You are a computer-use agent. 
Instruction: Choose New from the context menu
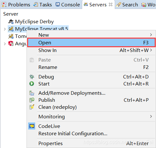(91, 35)
